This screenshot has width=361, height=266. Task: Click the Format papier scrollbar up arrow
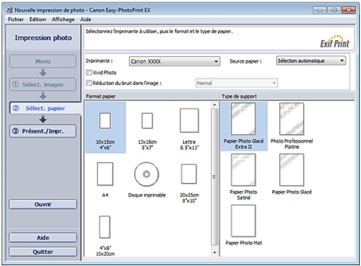pyautogui.click(x=215, y=105)
